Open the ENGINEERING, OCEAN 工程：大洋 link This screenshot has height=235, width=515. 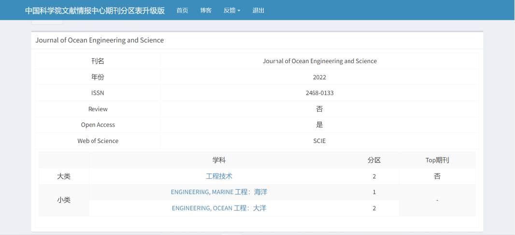click(219, 208)
